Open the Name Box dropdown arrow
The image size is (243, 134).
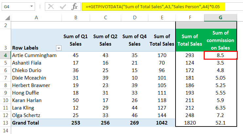pos(32,6)
